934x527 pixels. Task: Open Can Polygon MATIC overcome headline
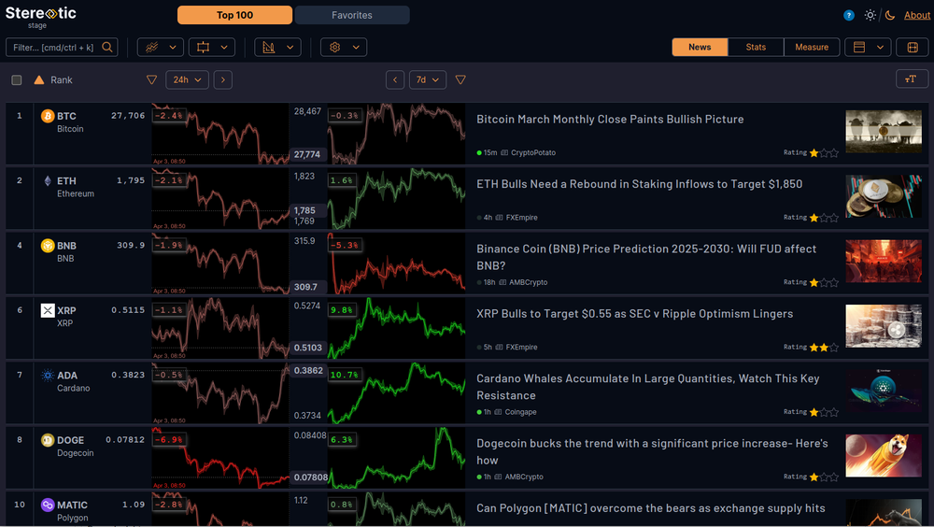click(x=650, y=508)
